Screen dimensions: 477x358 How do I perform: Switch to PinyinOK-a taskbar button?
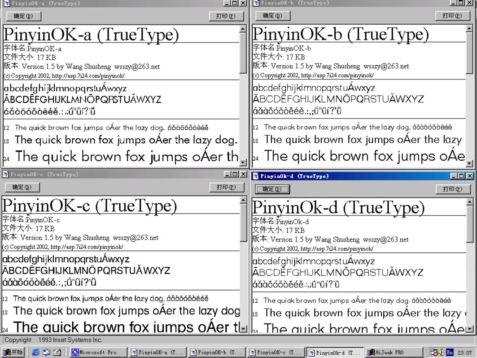[158, 352]
